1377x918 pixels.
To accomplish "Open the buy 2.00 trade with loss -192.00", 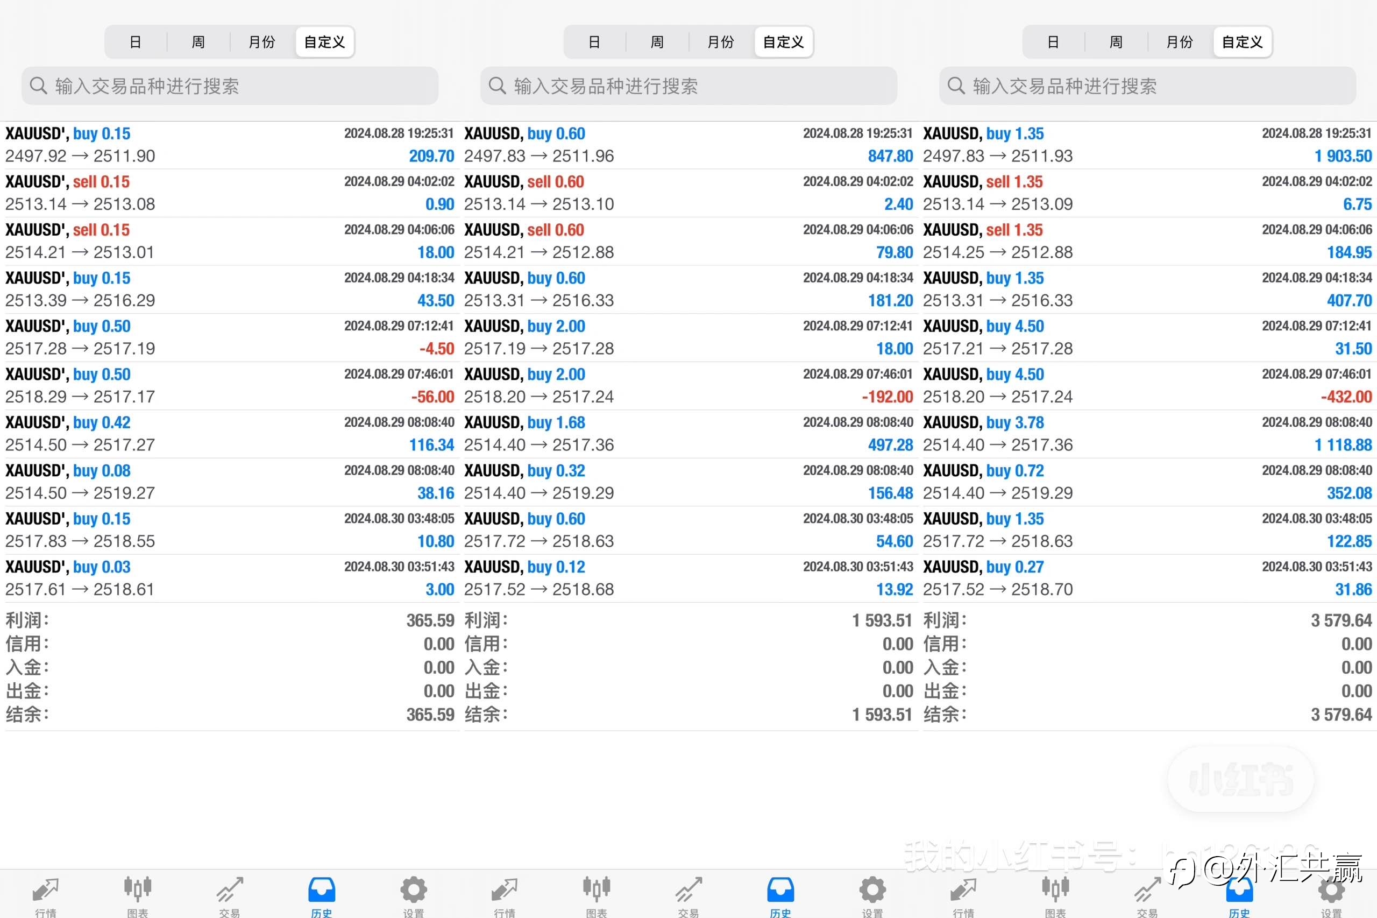I will coord(689,386).
